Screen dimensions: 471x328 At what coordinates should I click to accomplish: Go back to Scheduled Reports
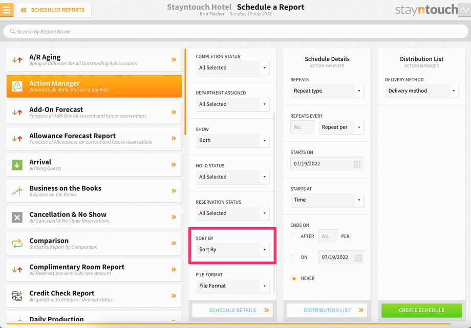coord(54,10)
